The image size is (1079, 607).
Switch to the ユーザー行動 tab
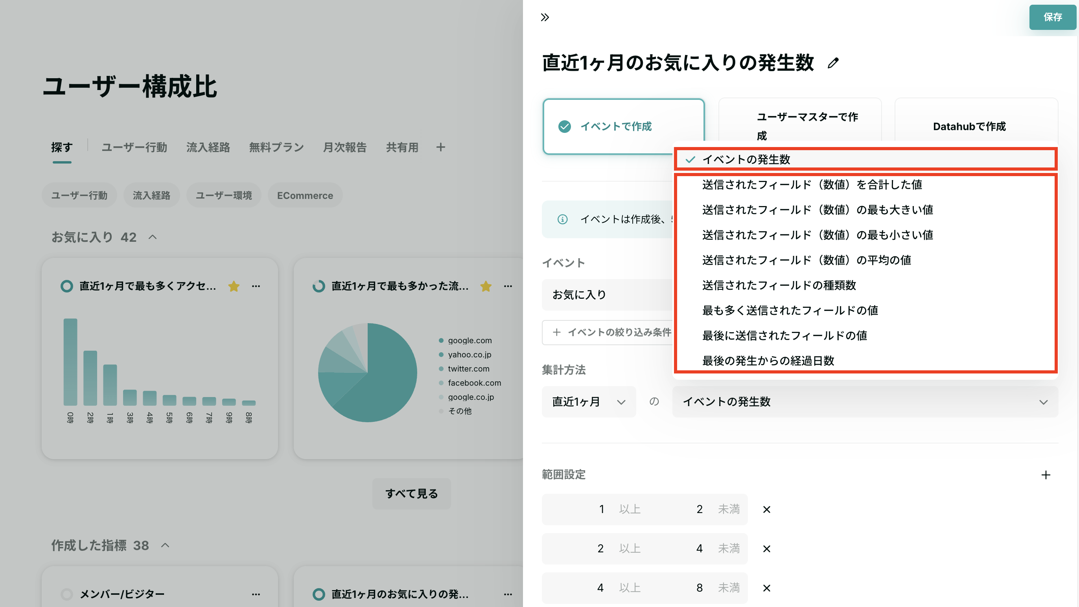[x=134, y=147]
